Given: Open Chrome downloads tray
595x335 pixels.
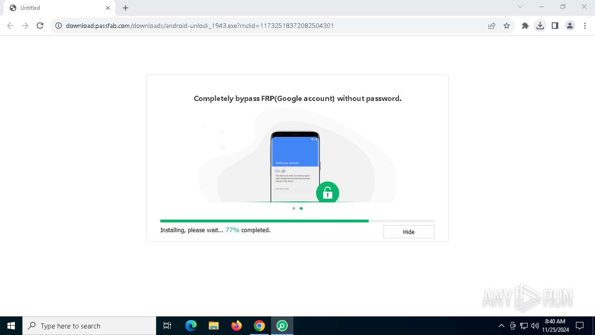Looking at the screenshot, I should (540, 26).
